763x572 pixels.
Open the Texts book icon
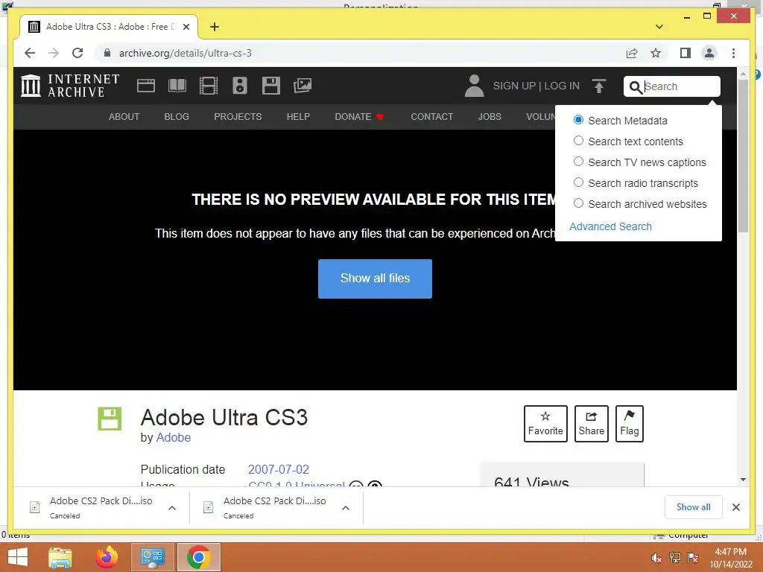click(x=177, y=86)
